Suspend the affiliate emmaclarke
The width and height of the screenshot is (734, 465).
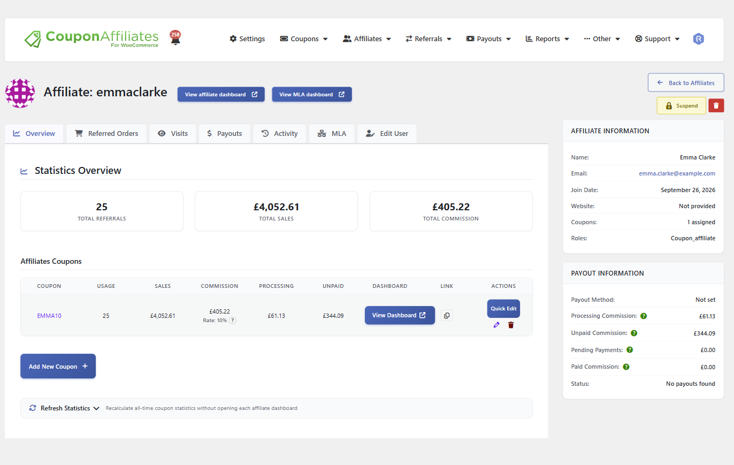pyautogui.click(x=682, y=105)
